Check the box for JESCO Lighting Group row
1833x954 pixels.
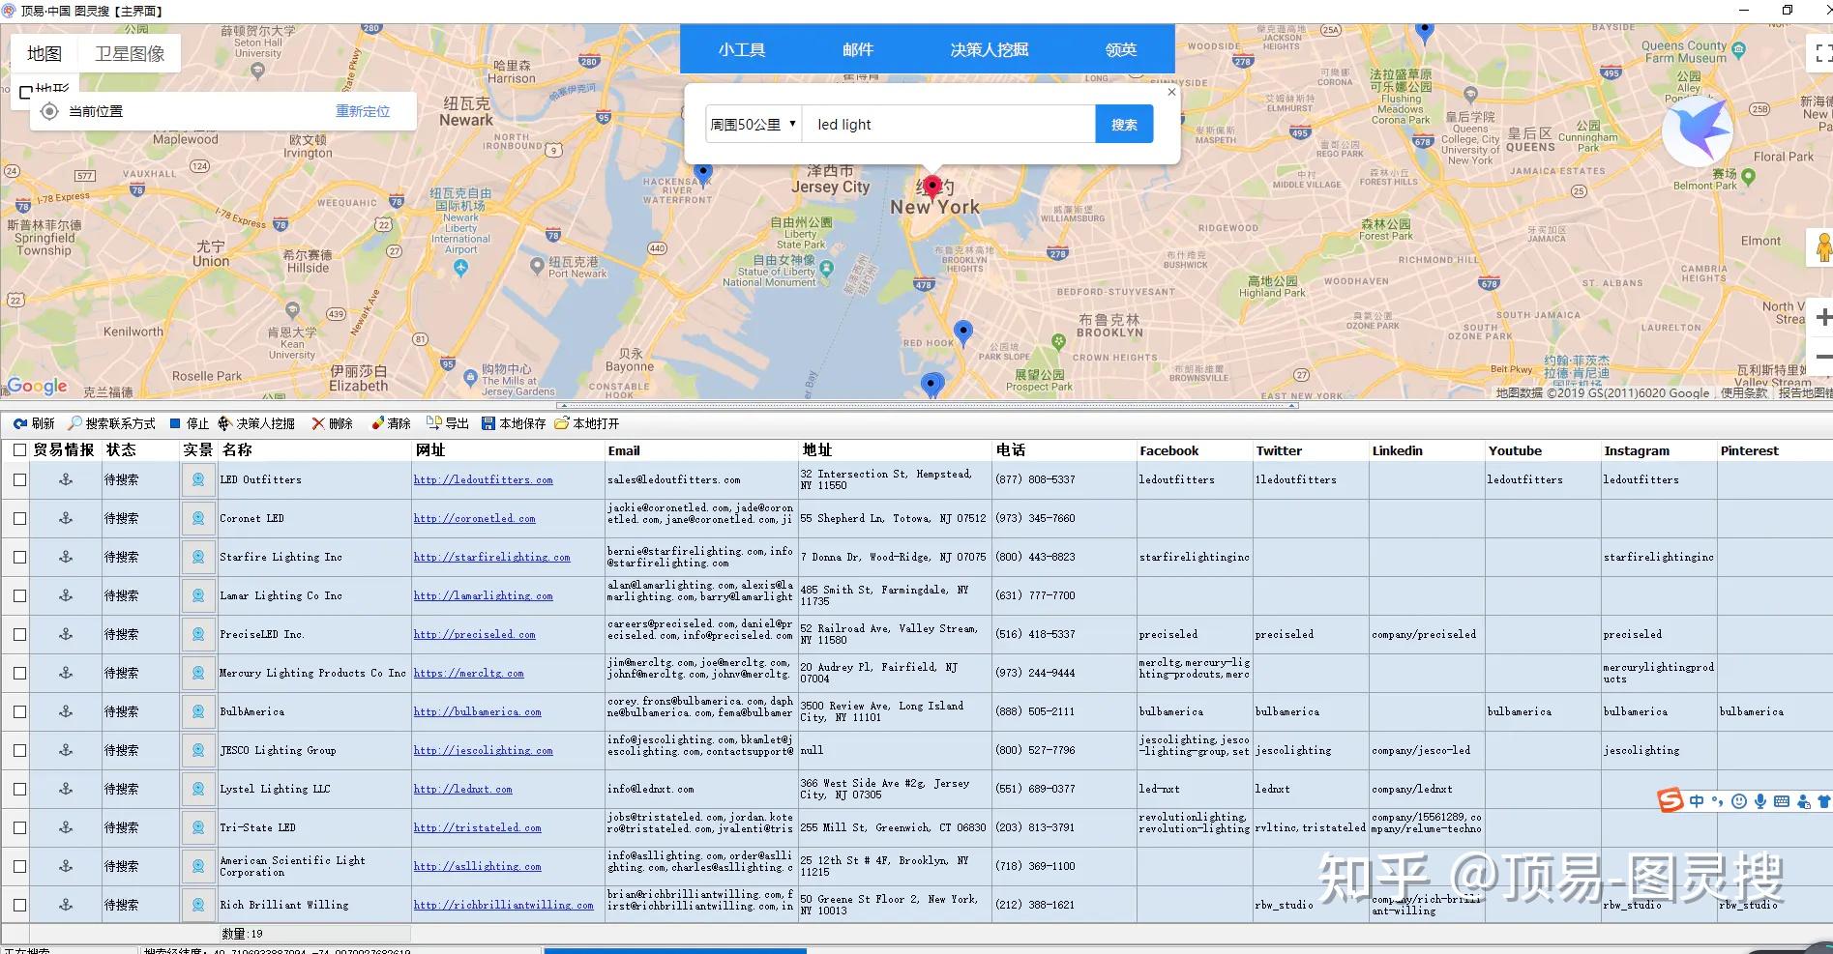(19, 750)
